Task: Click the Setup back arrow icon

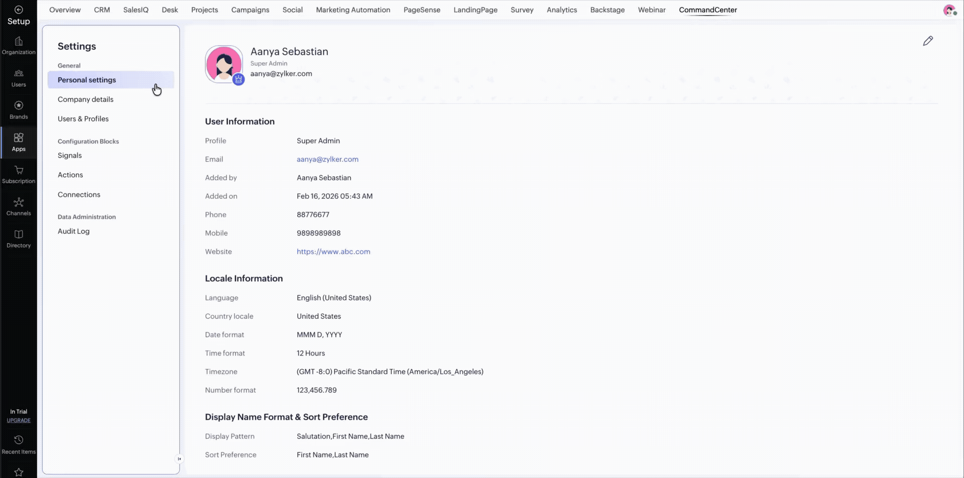Action: click(19, 10)
